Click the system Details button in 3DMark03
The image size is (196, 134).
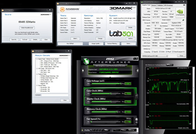pyautogui.click(x=130, y=28)
